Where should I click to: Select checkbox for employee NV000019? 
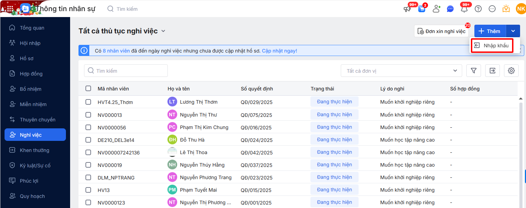click(88, 165)
